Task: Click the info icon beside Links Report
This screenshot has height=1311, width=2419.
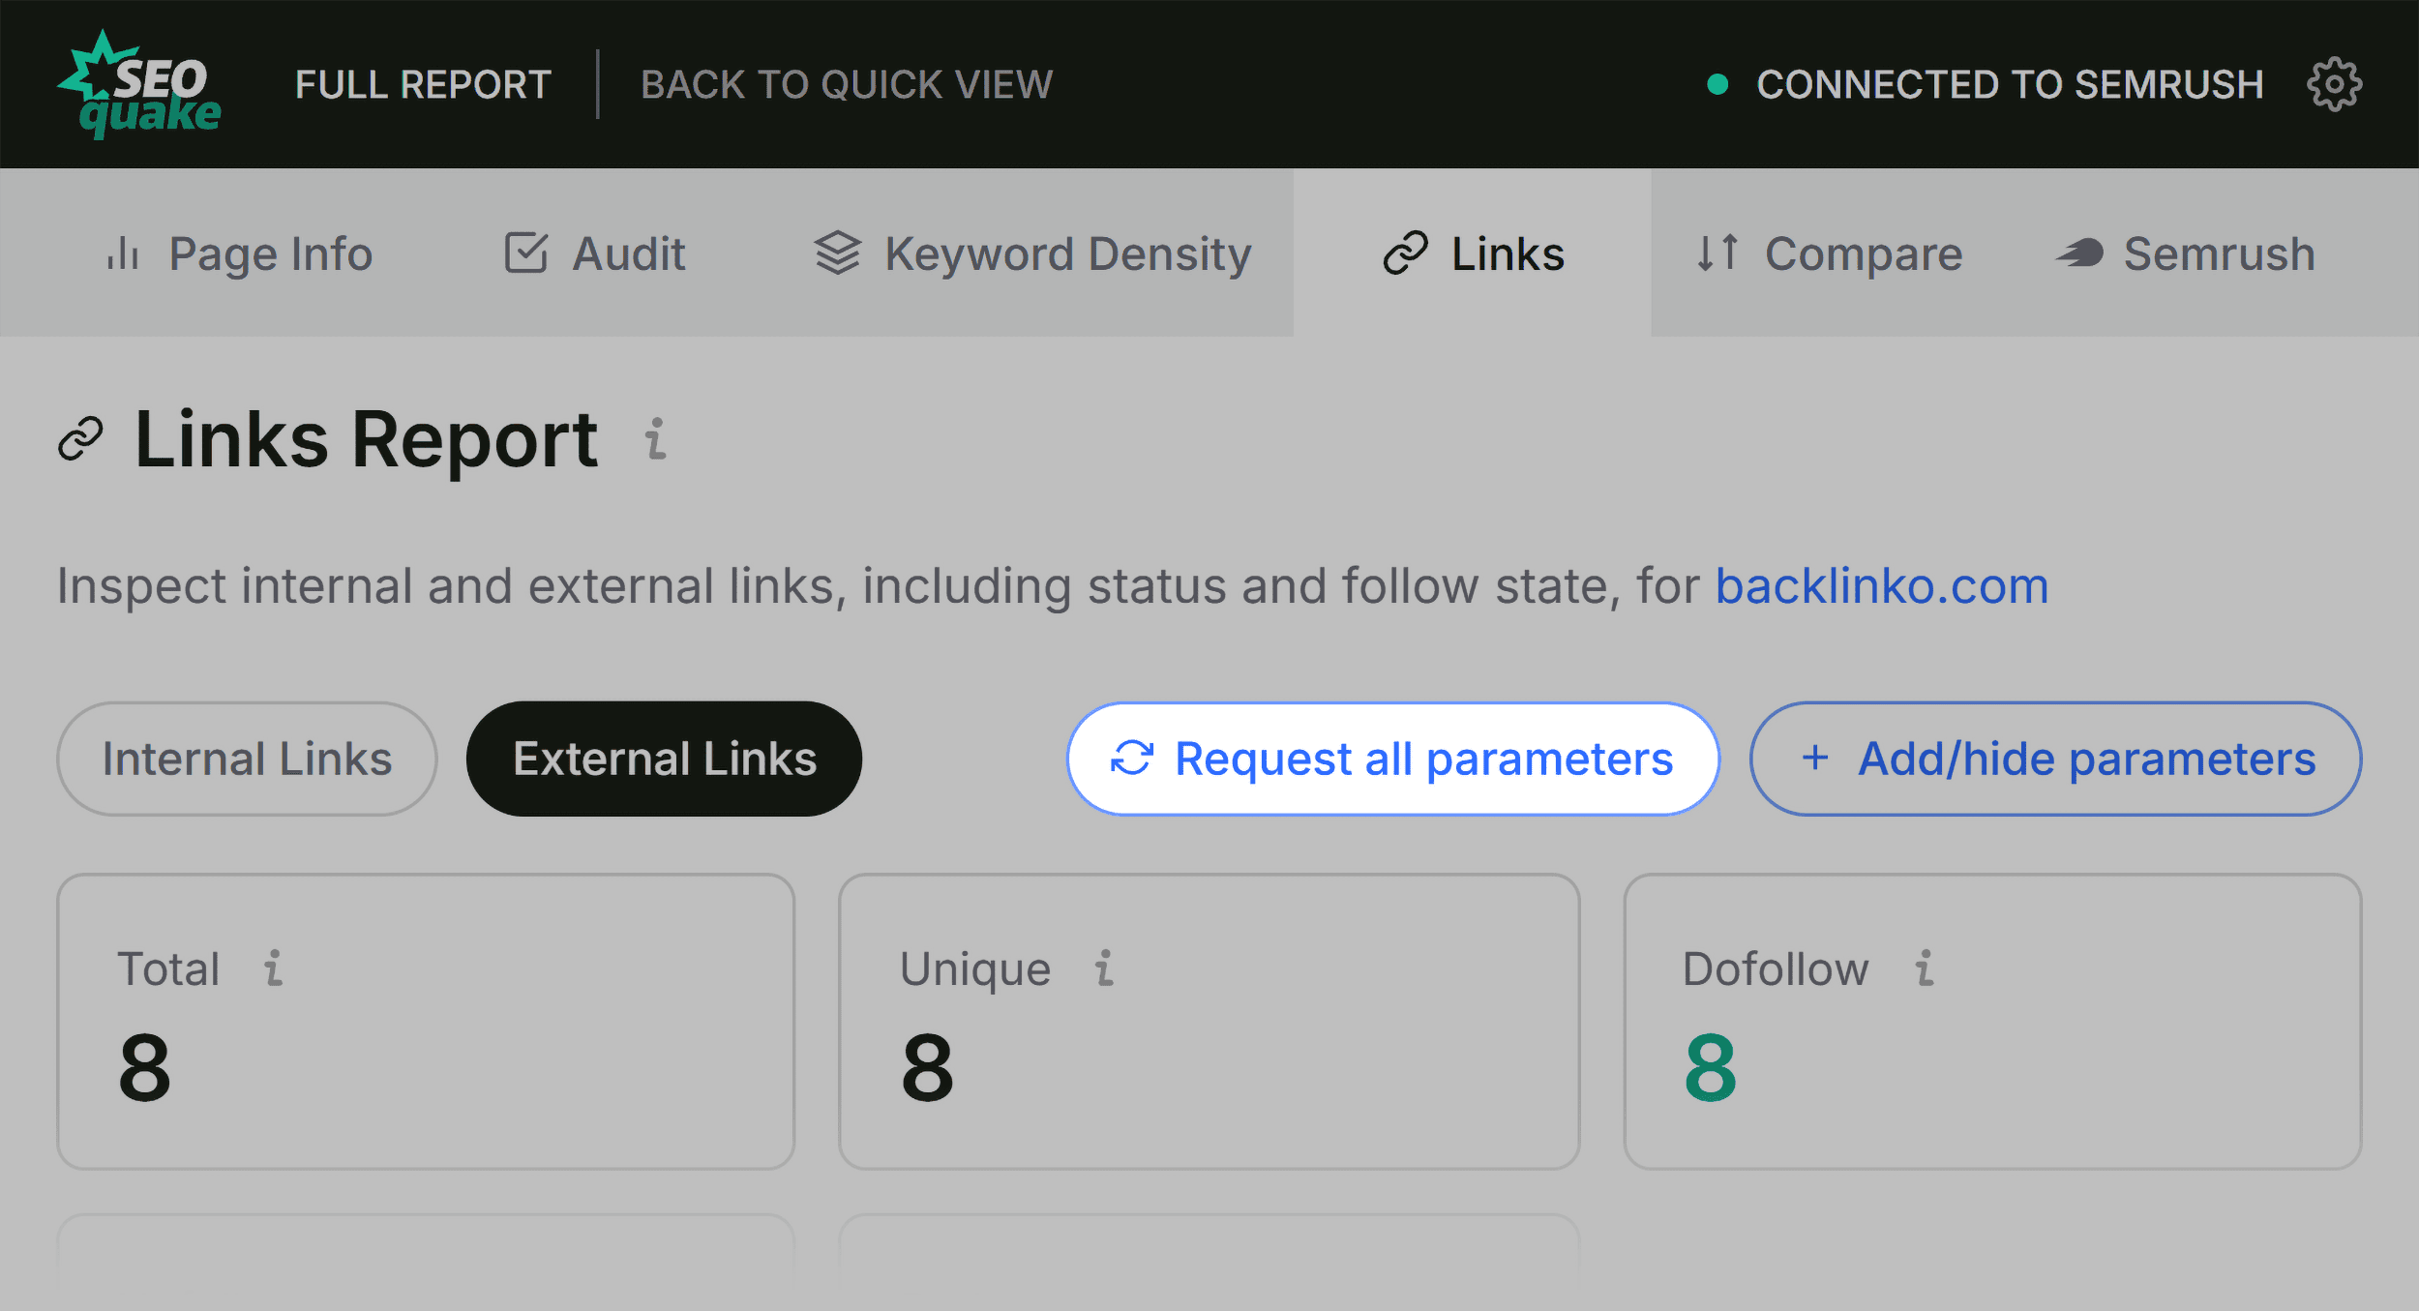Action: [656, 438]
